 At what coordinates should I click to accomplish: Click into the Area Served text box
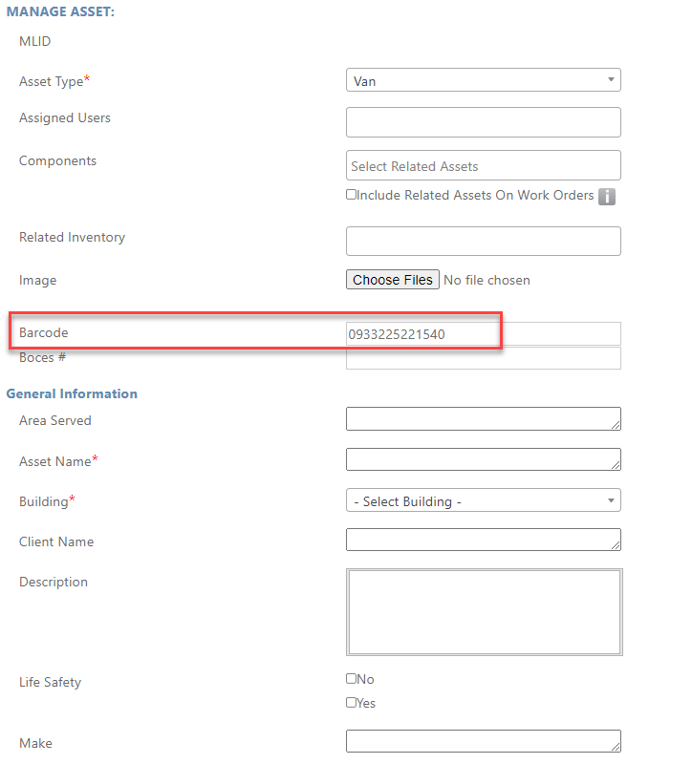click(x=484, y=419)
